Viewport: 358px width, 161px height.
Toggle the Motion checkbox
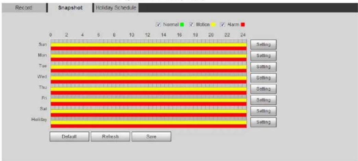pyautogui.click(x=192, y=24)
